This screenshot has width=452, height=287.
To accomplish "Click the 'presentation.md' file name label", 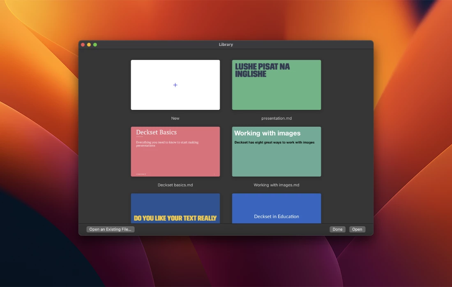I will [x=276, y=118].
